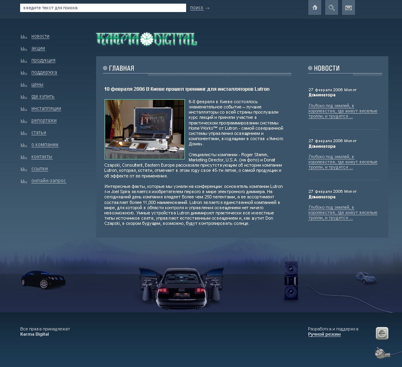Click the Karma Digital logo
Viewport: 402px width, 367px height.
[147, 39]
